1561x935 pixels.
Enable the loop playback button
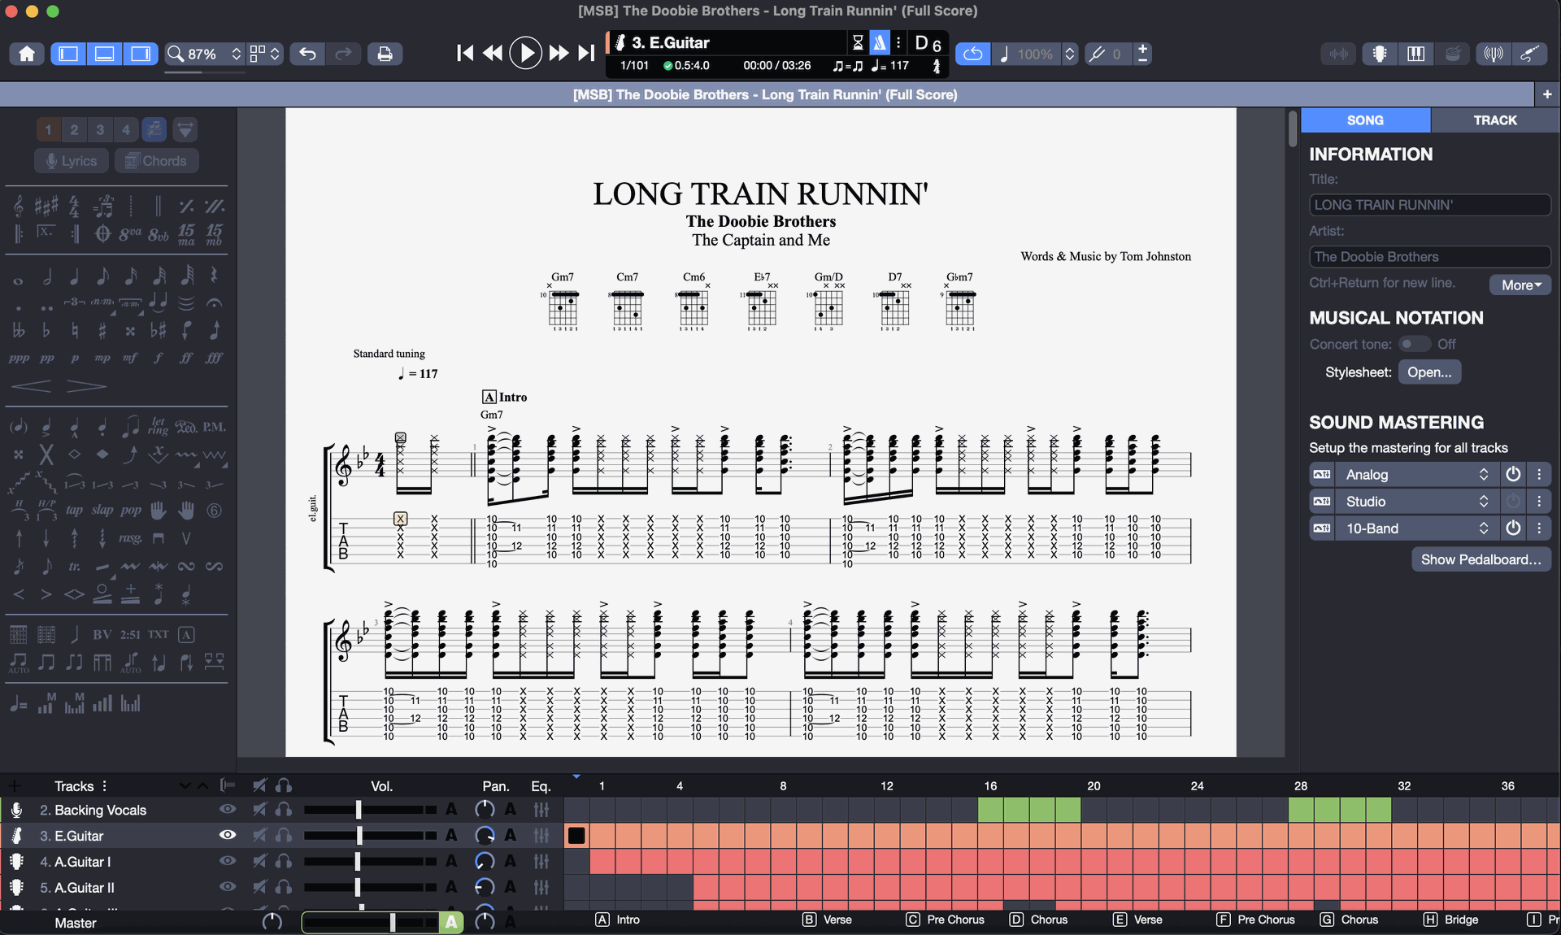tap(972, 54)
